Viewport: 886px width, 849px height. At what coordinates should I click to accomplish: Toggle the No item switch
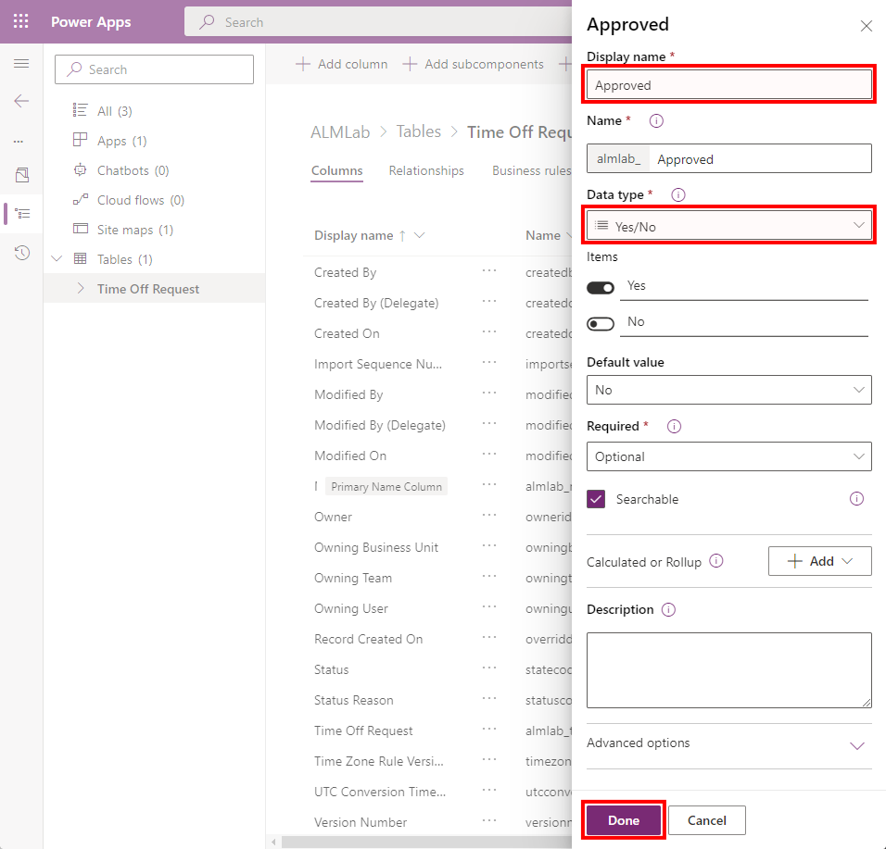point(601,323)
